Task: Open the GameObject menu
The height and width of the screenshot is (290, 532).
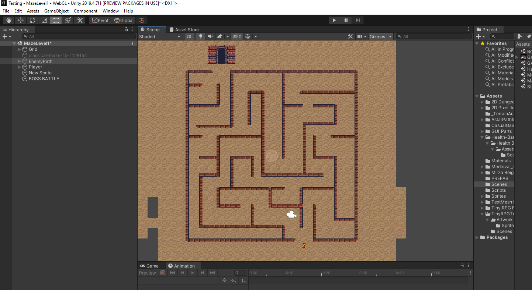Action: coord(56,11)
